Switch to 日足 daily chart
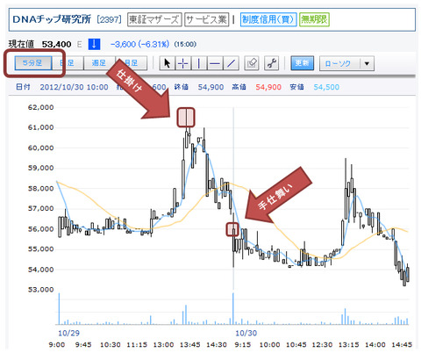This screenshot has width=421, height=353. click(x=68, y=63)
